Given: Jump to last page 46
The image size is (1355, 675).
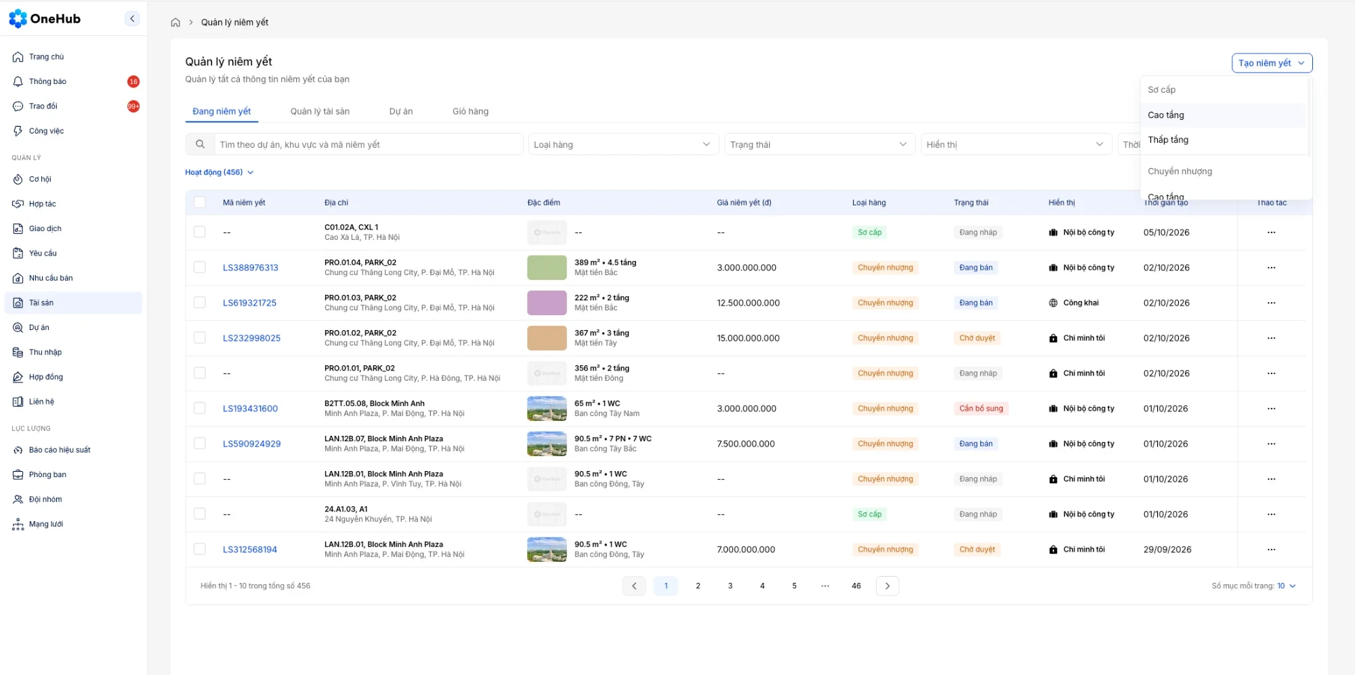Looking at the screenshot, I should [x=856, y=586].
